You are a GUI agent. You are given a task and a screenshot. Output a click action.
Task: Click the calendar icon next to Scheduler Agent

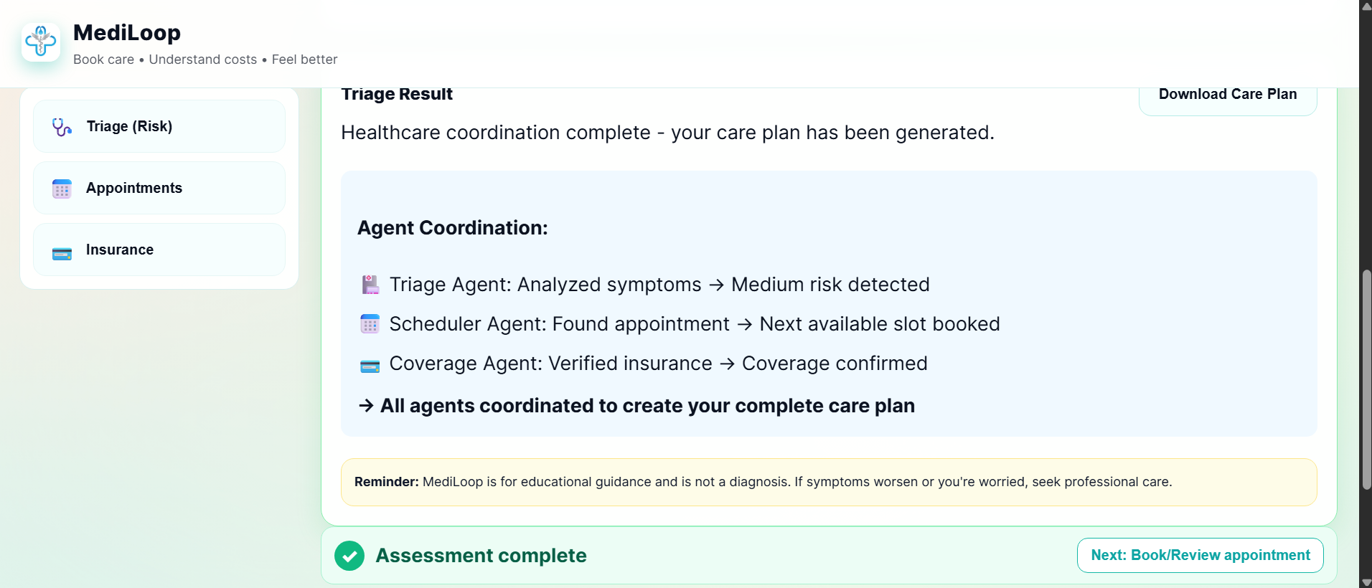click(370, 324)
